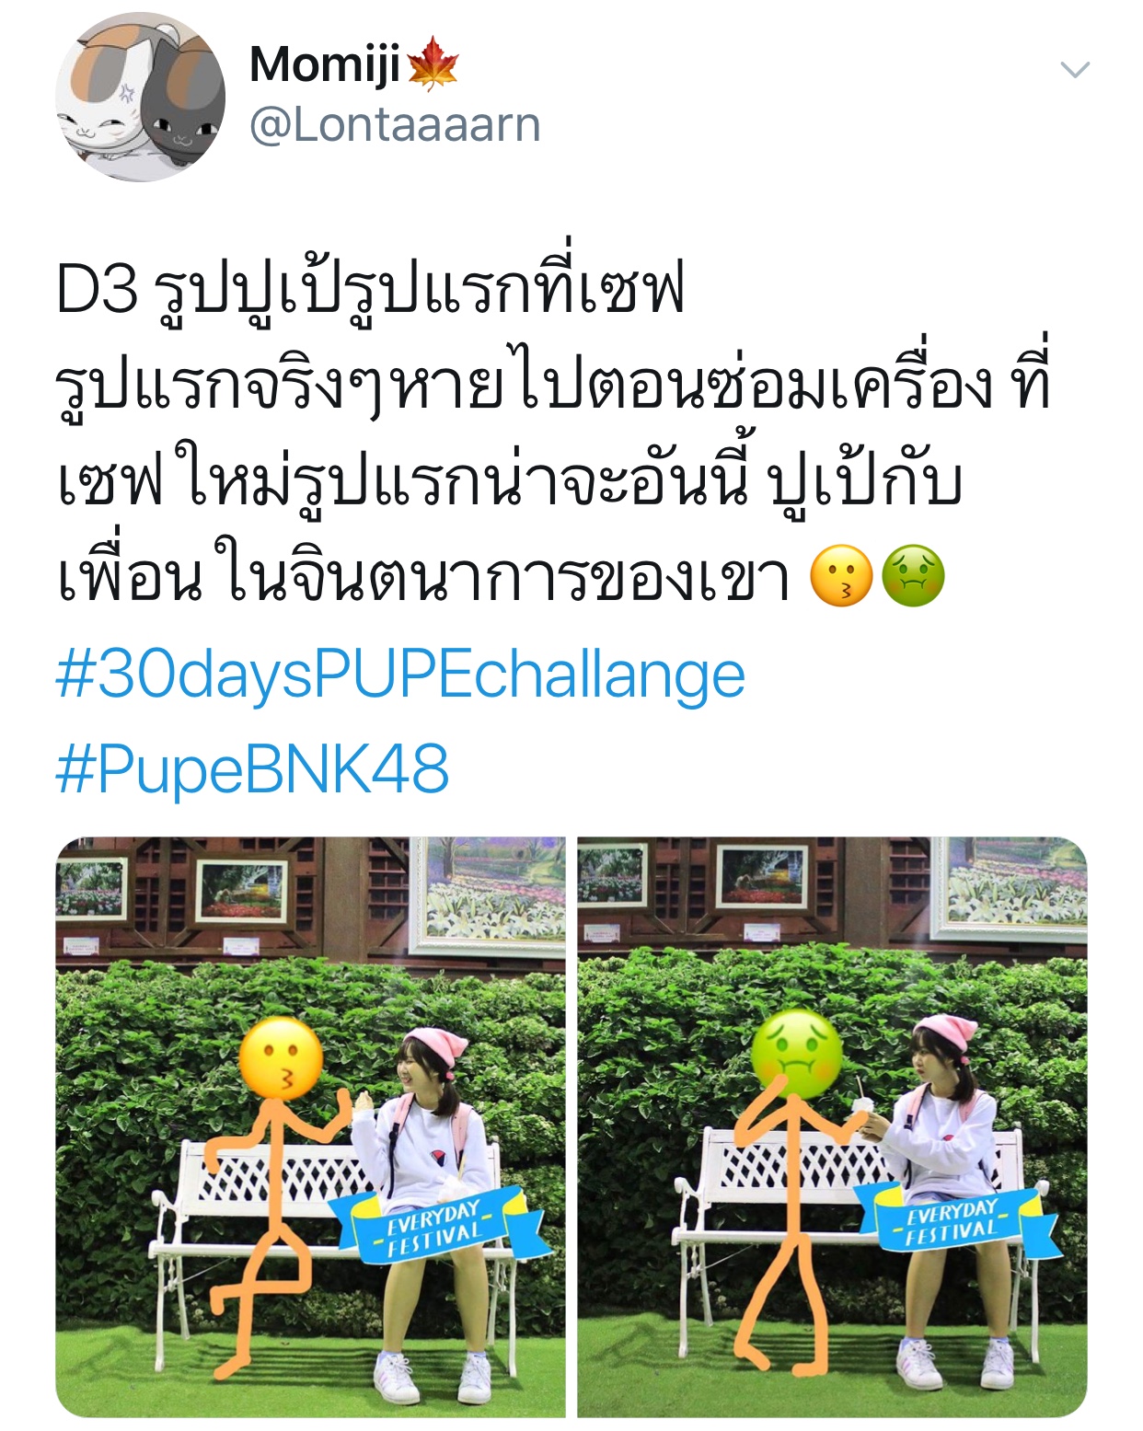Open Momiji's profile avatar picture

coord(140,97)
